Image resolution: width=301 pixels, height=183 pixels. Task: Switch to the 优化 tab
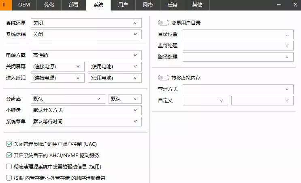tap(49, 5)
